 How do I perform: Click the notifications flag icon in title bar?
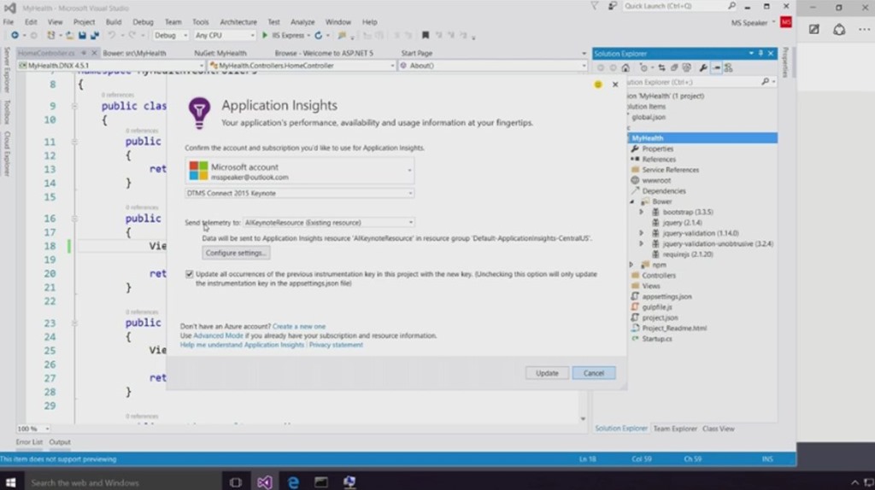(x=595, y=6)
